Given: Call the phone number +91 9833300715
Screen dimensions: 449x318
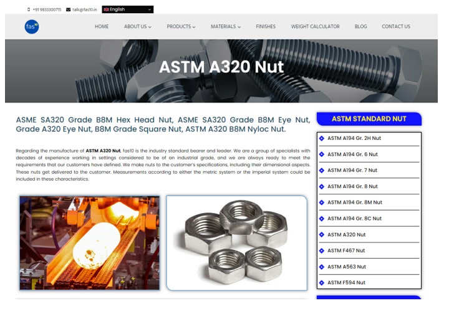Looking at the screenshot, I should click(x=47, y=10).
